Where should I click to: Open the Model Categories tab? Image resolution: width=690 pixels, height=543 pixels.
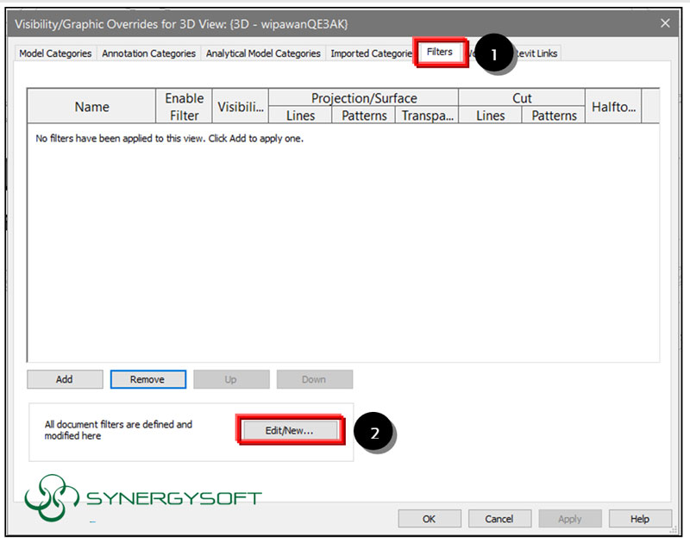coord(54,53)
